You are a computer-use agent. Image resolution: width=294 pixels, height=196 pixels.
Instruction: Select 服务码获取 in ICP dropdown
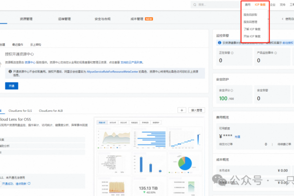(250, 15)
